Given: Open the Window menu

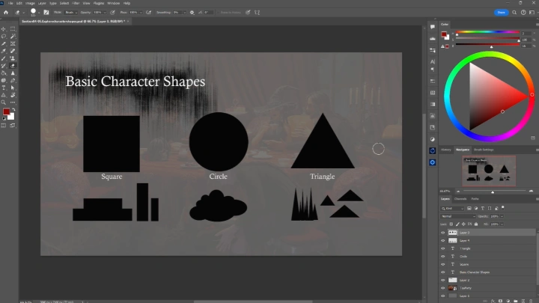Looking at the screenshot, I should 114,3.
